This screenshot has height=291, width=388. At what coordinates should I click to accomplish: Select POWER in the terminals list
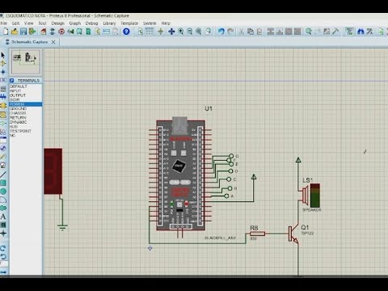tap(26, 104)
